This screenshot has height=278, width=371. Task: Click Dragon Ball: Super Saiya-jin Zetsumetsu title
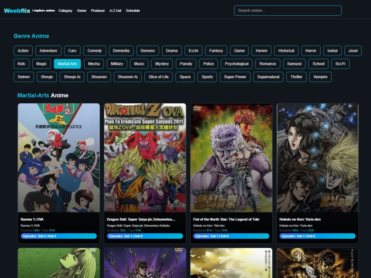click(141, 219)
